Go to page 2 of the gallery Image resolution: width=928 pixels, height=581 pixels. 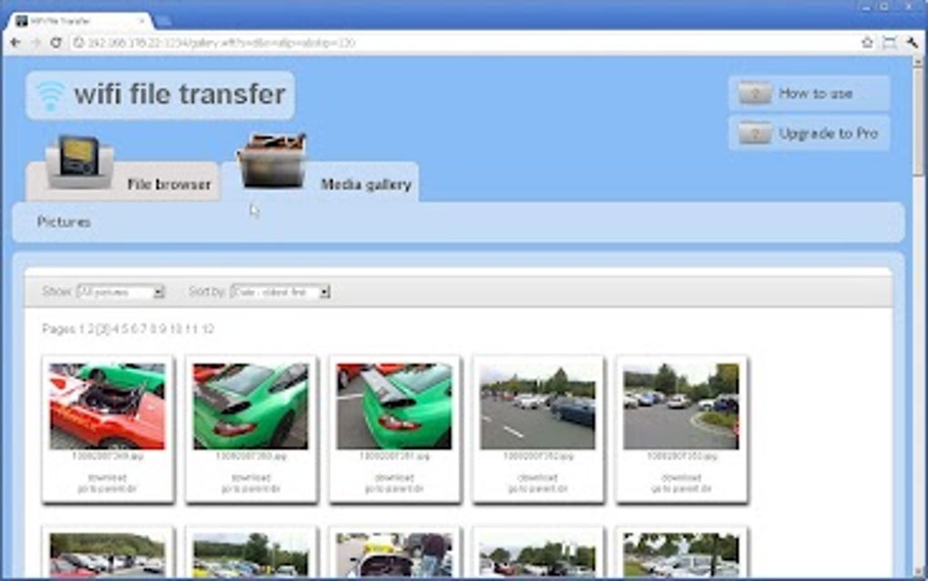click(x=90, y=330)
